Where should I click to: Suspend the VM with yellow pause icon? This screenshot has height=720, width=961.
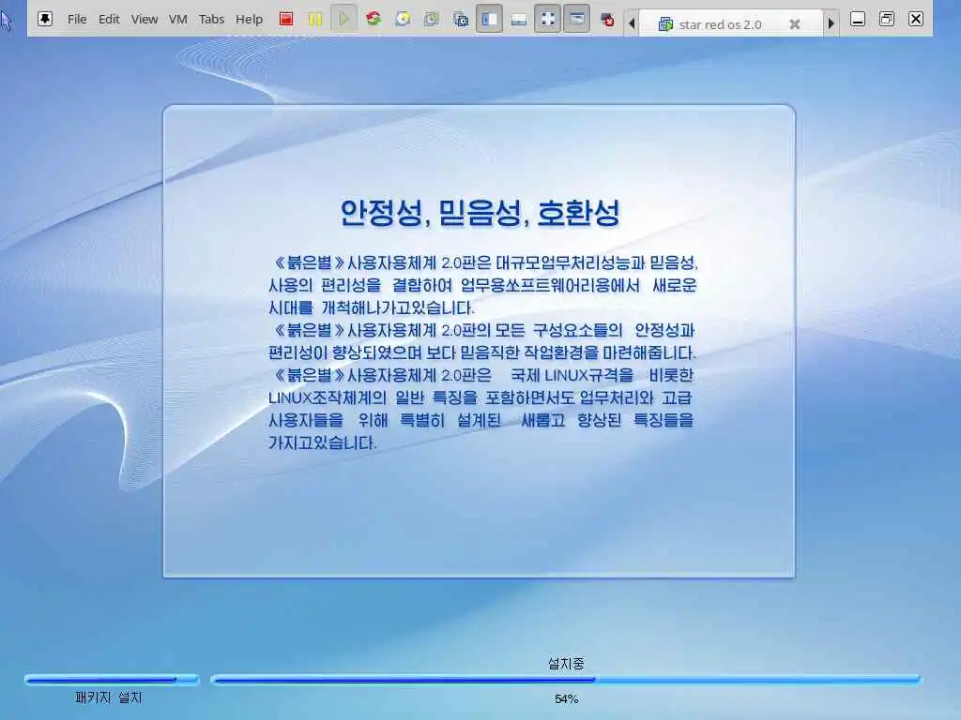click(315, 19)
